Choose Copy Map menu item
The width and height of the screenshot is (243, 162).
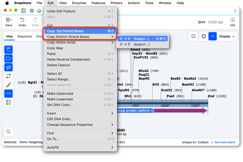click(x=80, y=48)
